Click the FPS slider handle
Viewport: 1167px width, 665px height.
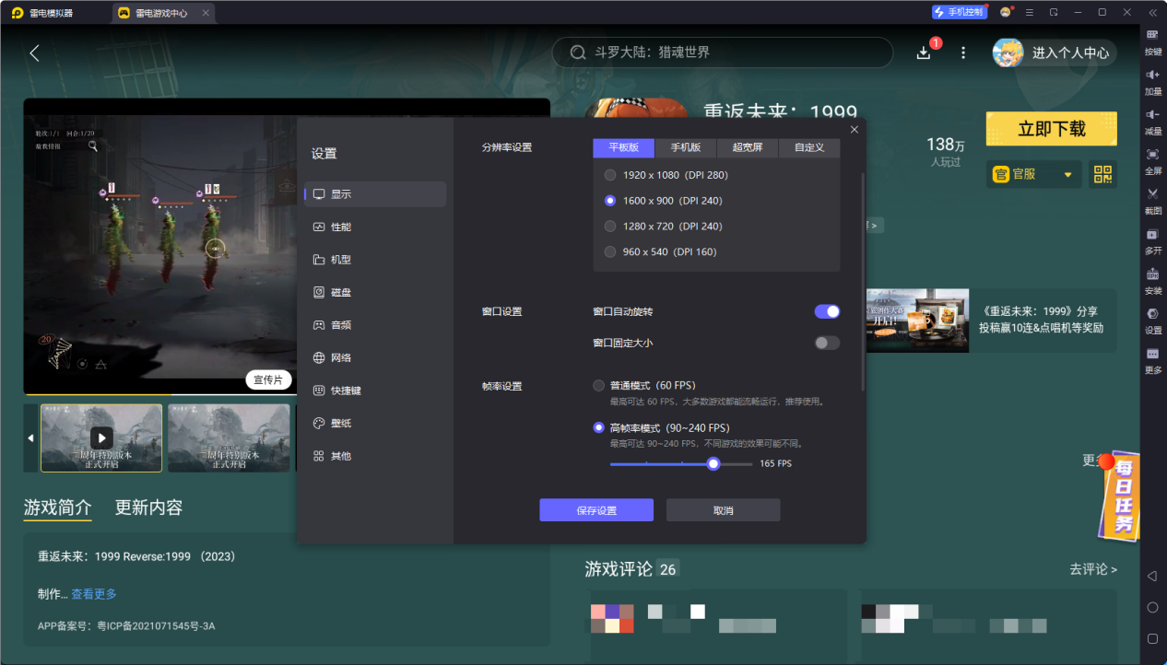point(713,463)
